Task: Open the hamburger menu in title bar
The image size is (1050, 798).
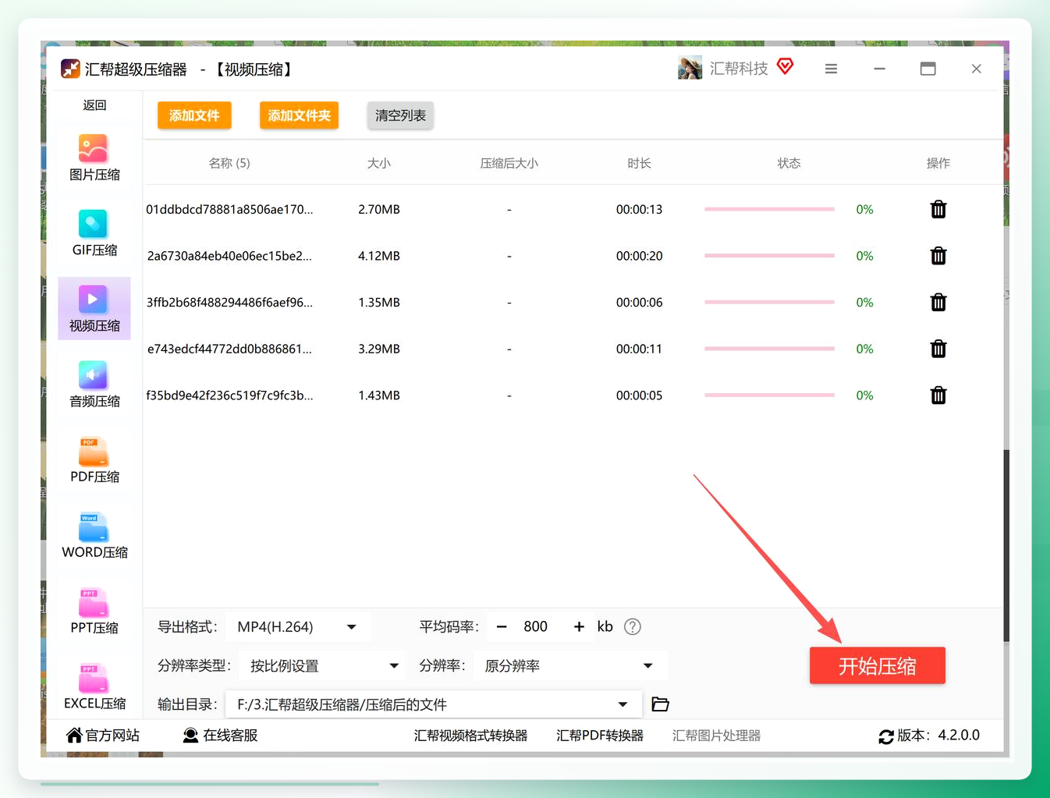Action: point(831,69)
